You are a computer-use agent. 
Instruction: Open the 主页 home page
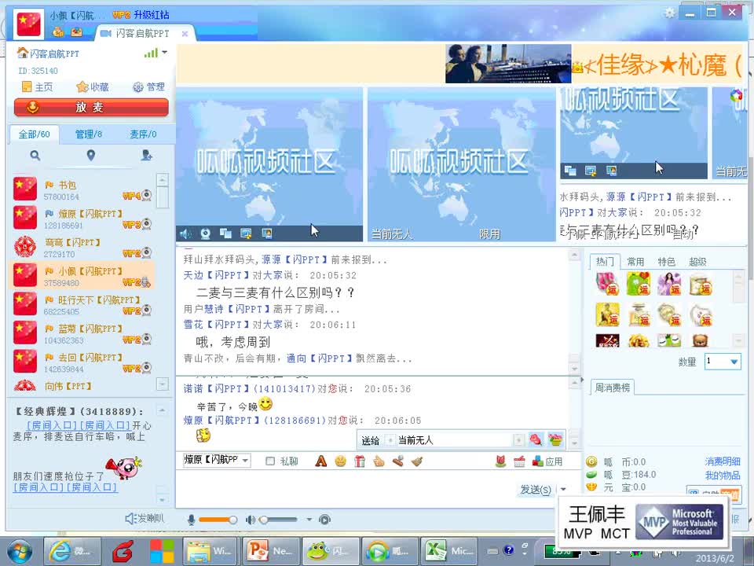(x=37, y=87)
